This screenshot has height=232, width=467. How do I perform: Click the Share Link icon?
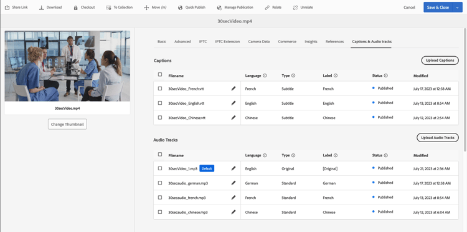(7, 7)
